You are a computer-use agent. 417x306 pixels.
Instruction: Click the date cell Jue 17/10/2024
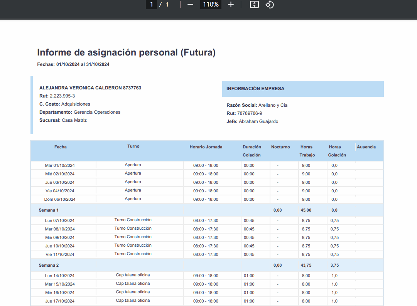click(60, 301)
